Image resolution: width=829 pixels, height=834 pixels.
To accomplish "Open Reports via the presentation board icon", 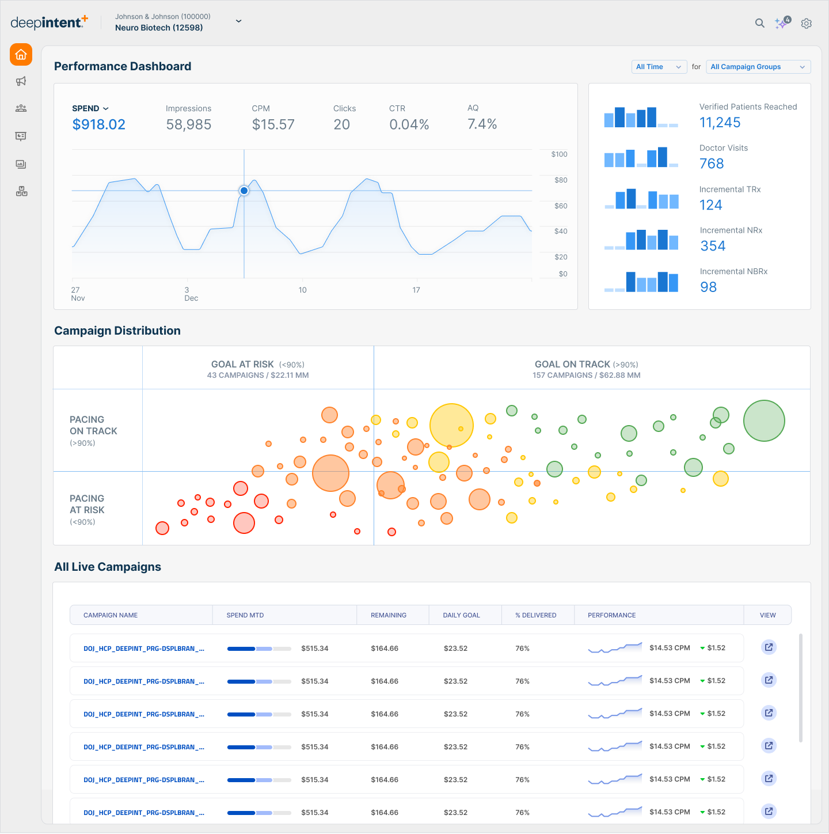I will (21, 137).
